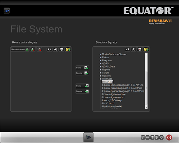
Task: Click the disconnect network drive icon
Action: 33,49
